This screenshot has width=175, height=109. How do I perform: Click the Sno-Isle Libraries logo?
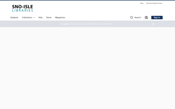coord(22,8)
